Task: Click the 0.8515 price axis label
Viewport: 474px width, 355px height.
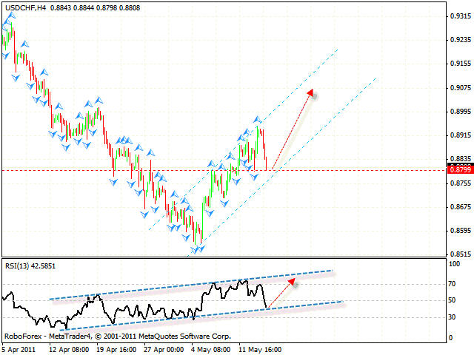Action: (x=459, y=254)
